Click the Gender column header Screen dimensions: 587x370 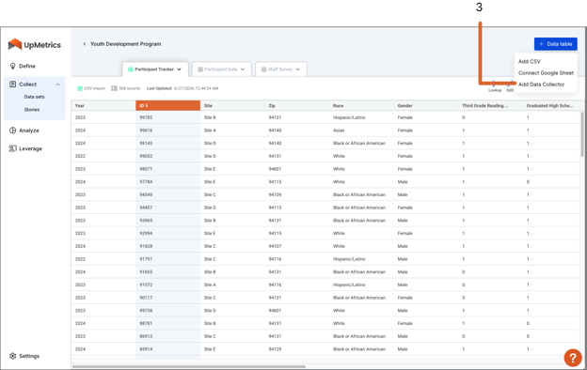tap(425, 106)
